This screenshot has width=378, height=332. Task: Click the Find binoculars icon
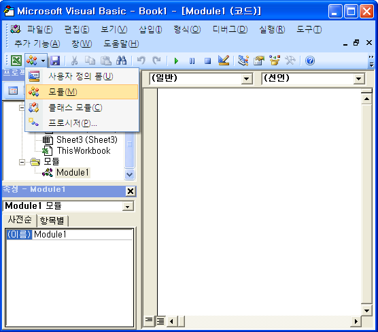[121, 61]
